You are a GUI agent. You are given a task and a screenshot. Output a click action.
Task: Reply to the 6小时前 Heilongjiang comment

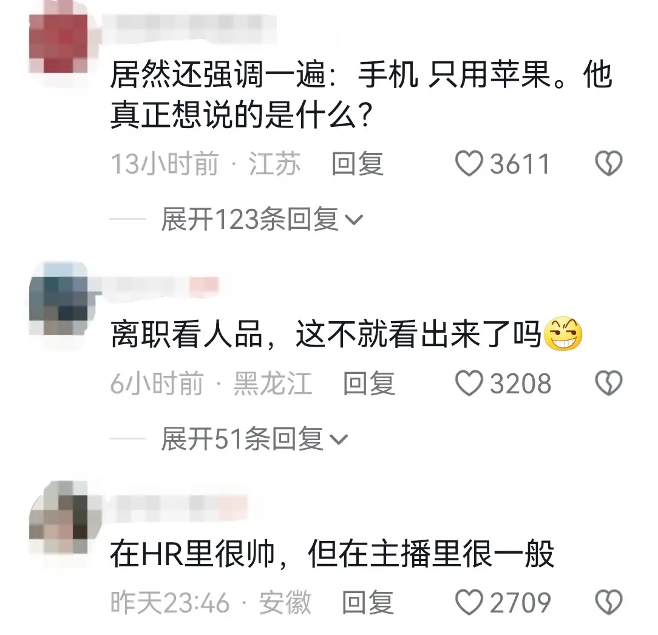pyautogui.click(x=368, y=383)
